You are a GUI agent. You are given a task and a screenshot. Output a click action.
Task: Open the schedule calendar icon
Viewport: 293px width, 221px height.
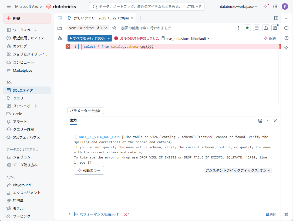pyautogui.click(x=256, y=28)
